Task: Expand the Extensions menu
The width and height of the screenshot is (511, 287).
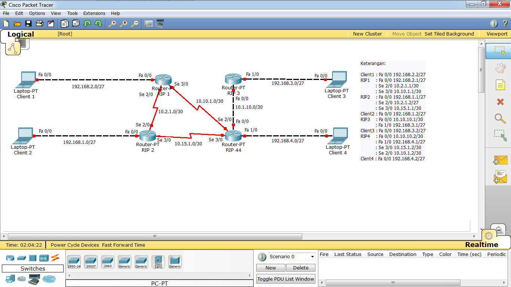Action: (x=94, y=13)
